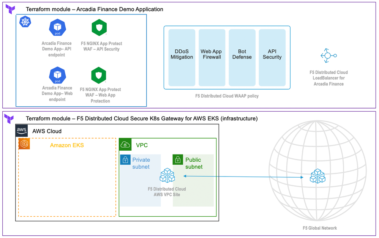Screen dimensions: 379x238
Task: Select the green shield icon for API Security WAF
Action: click(x=99, y=28)
